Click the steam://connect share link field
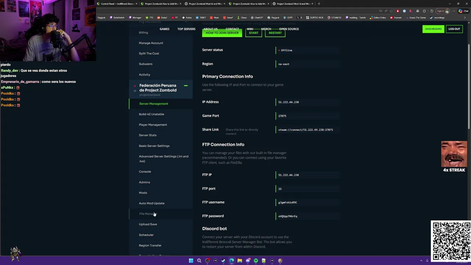Viewport: 471px width, 265px height. pos(307,130)
